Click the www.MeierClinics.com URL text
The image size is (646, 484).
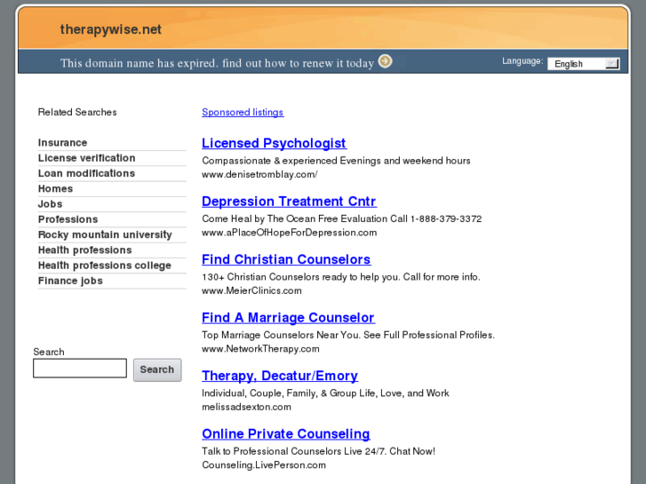[x=251, y=290]
